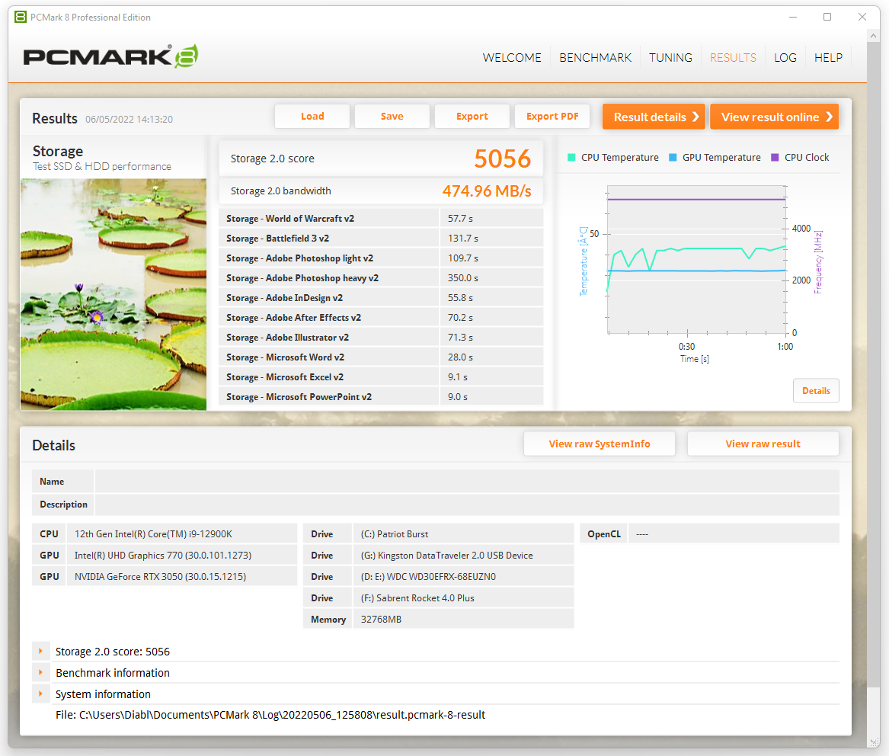
Task: Click View raw result
Action: 763,444
